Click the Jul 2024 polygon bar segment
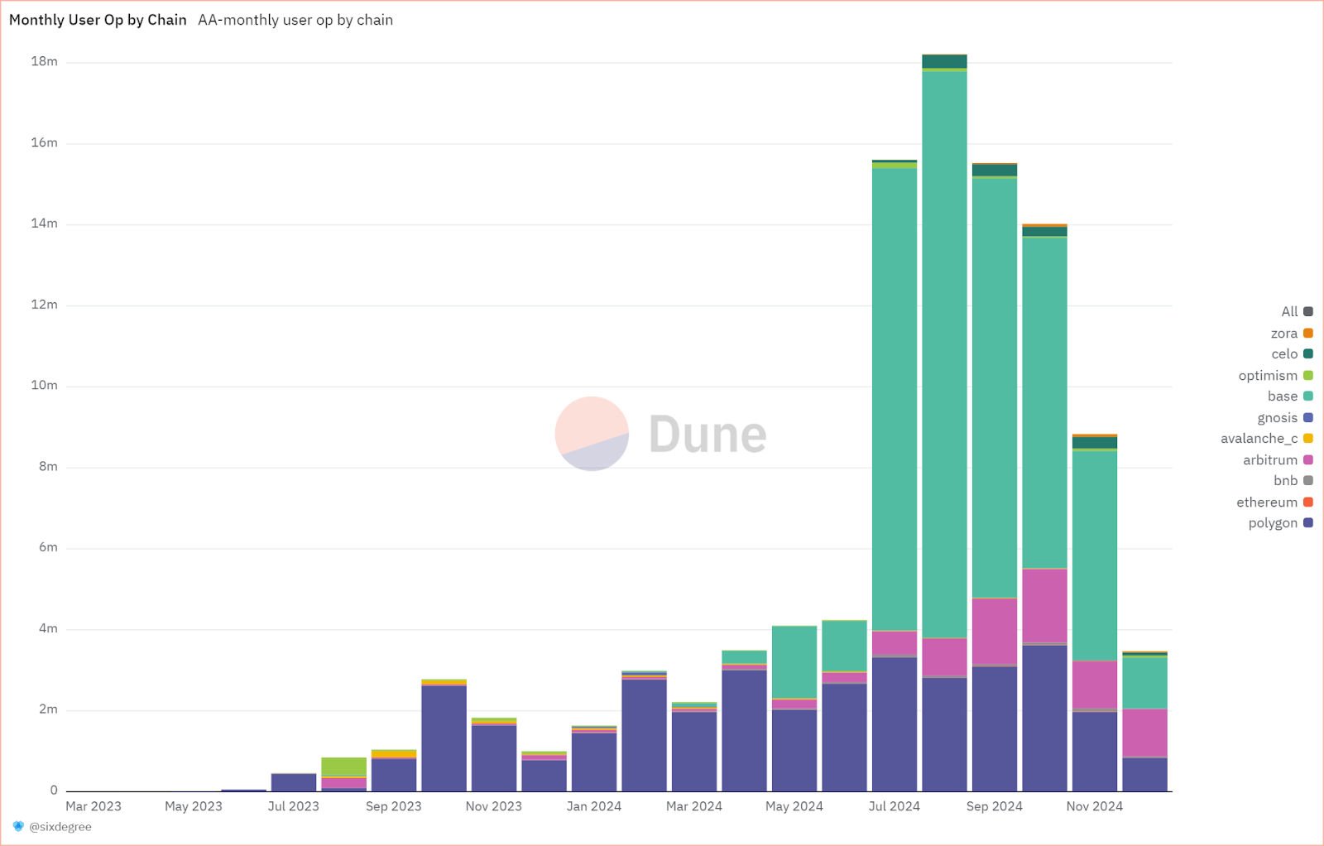The height and width of the screenshot is (846, 1324). click(x=895, y=724)
